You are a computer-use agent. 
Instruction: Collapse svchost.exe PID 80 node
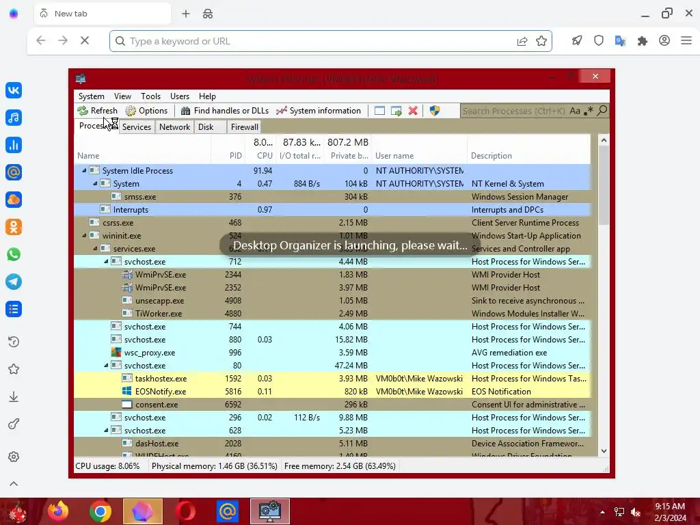point(106,365)
